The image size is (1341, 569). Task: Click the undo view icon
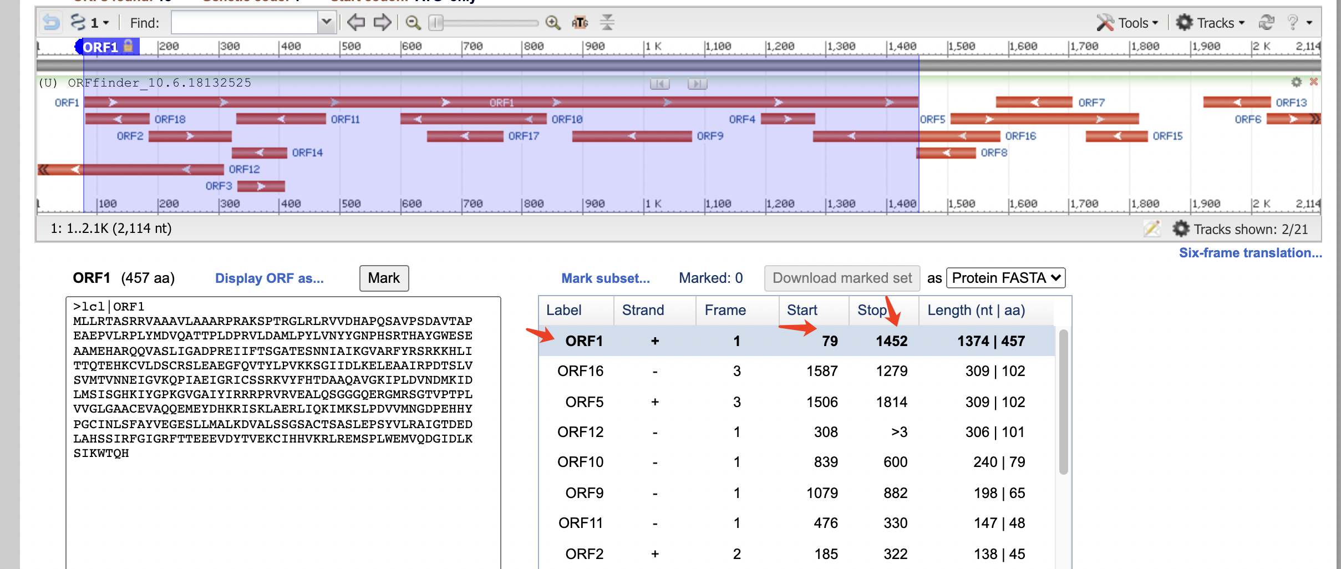50,22
